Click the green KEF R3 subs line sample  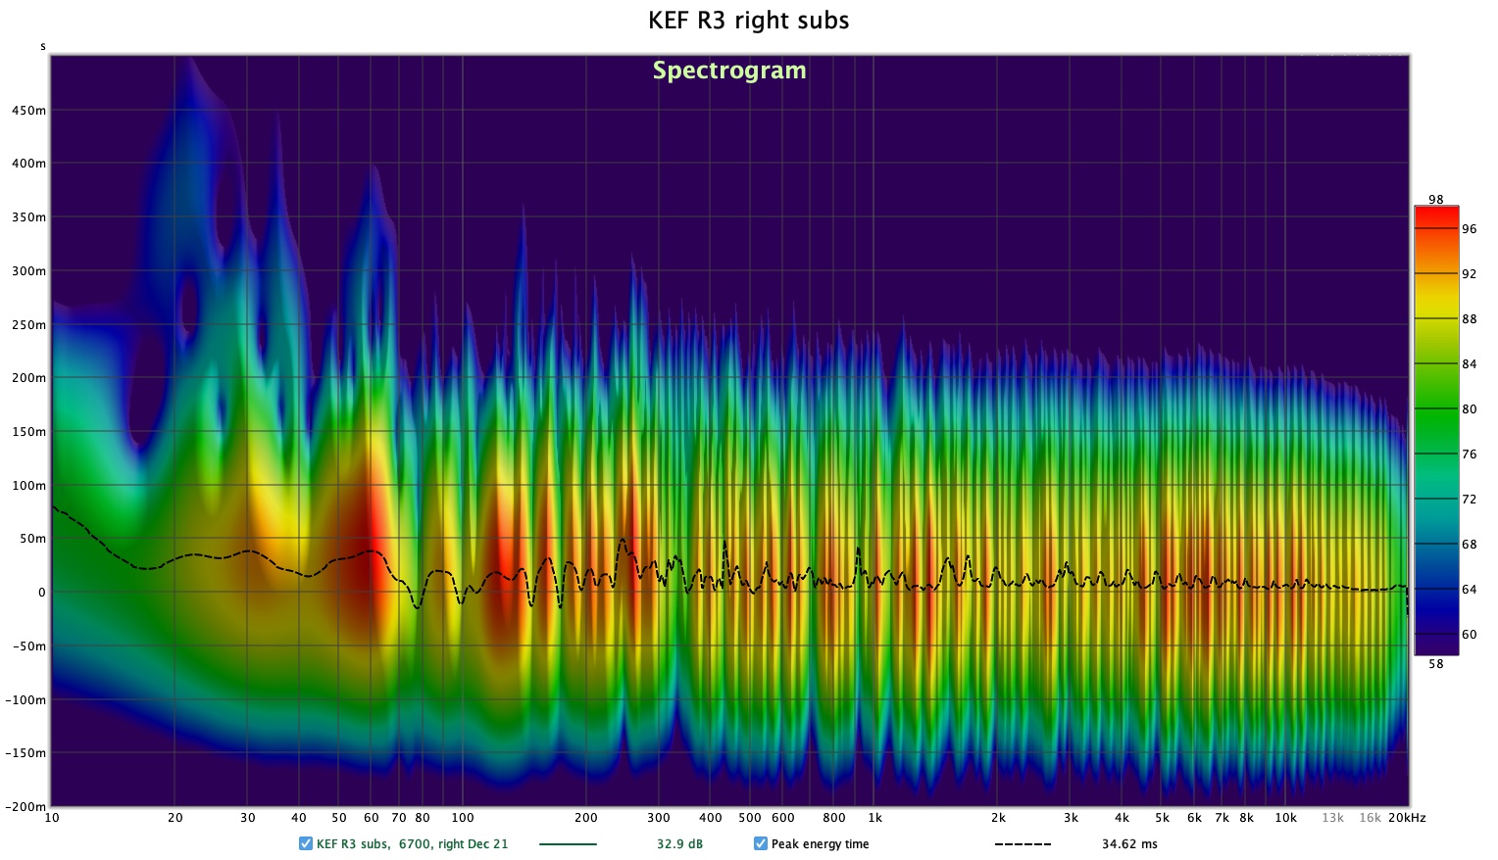tap(568, 844)
